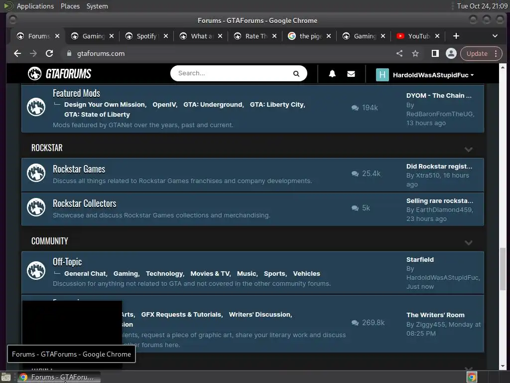Open the Off-Topic forum link

point(67,262)
